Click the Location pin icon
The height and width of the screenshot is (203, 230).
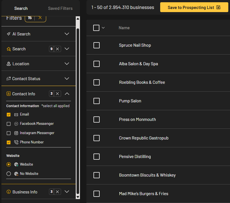[9, 64]
